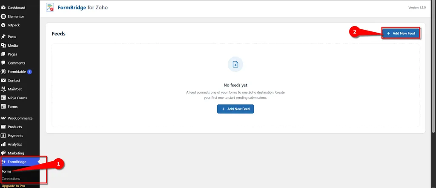This screenshot has width=436, height=188.
Task: Open Elementor menu item
Action: coord(16,17)
